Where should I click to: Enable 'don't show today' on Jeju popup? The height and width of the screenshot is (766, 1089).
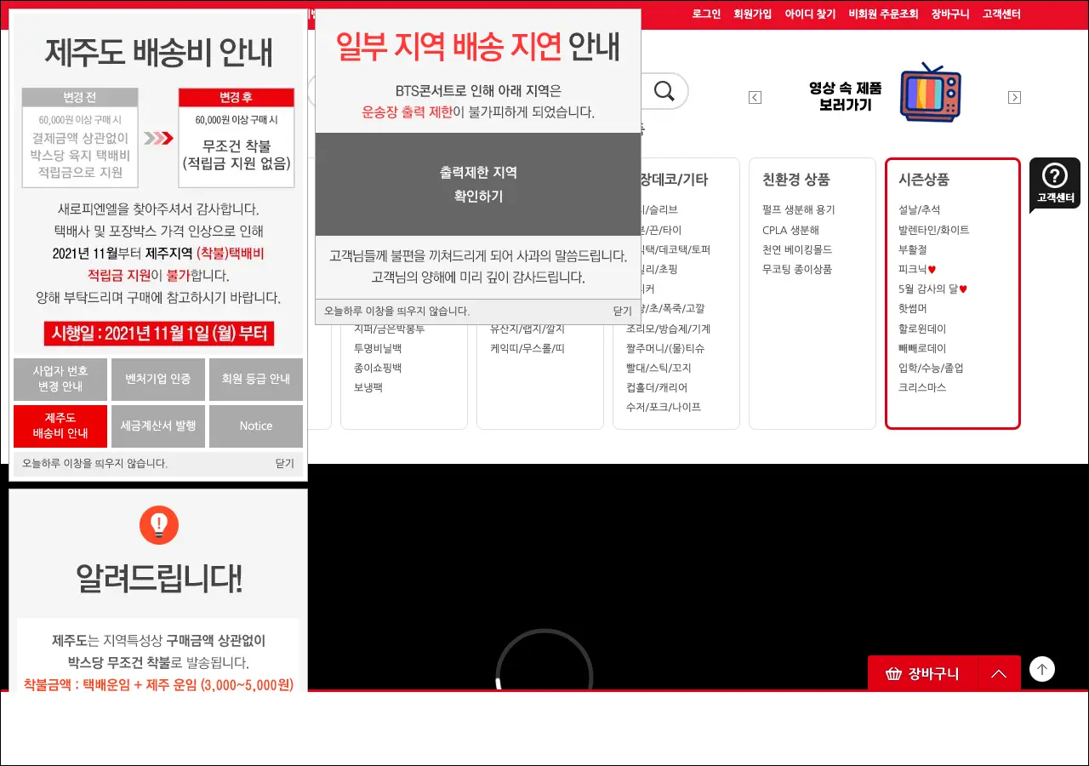point(95,464)
